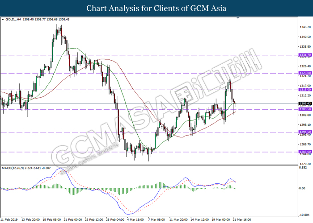Click the 1317.00 price scale label

point(305,86)
